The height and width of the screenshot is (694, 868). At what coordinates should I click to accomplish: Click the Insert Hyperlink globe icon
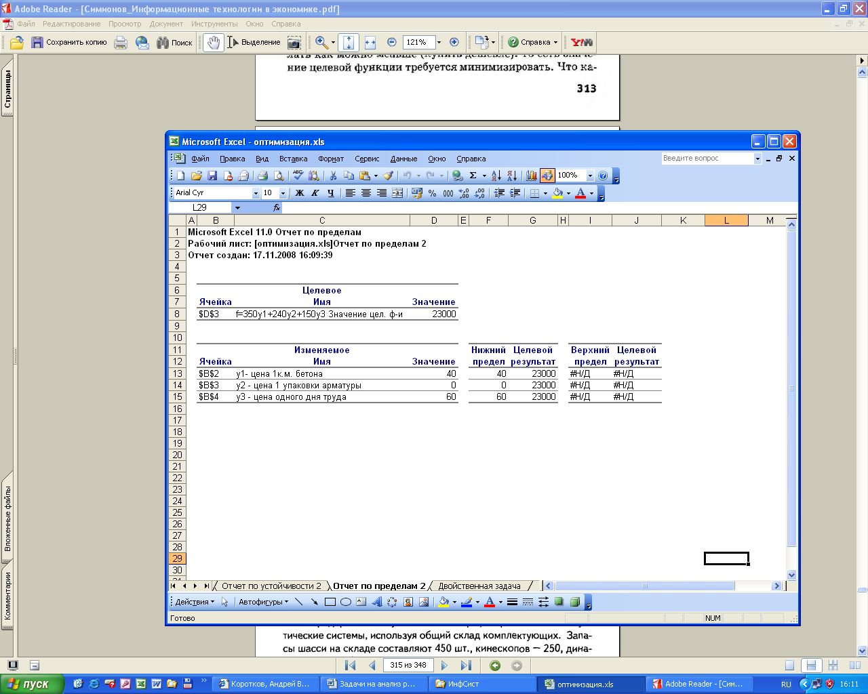[x=456, y=176]
